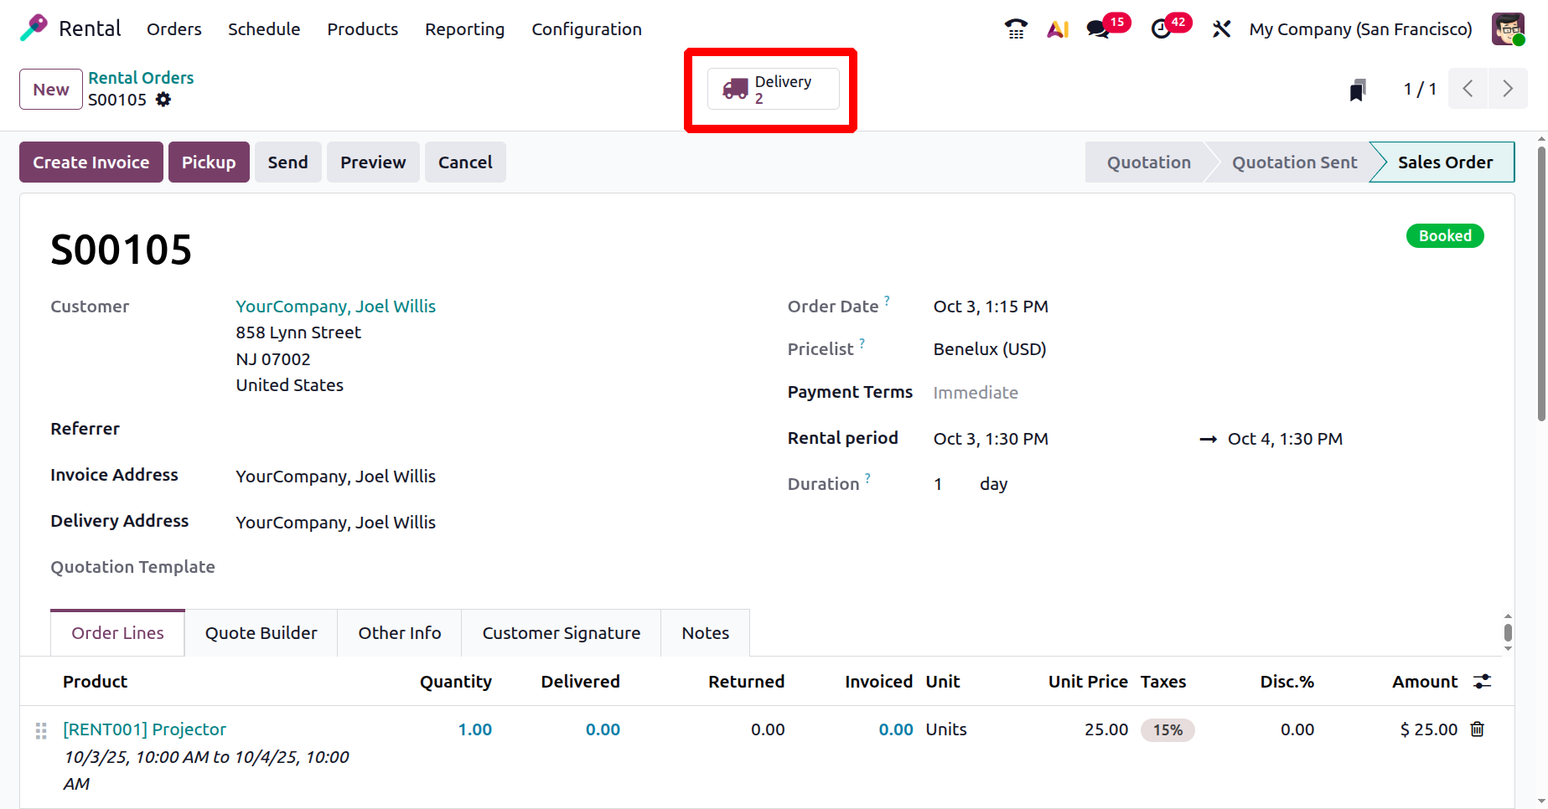Open column settings for order lines
The height and width of the screenshot is (809, 1548).
pos(1482,682)
